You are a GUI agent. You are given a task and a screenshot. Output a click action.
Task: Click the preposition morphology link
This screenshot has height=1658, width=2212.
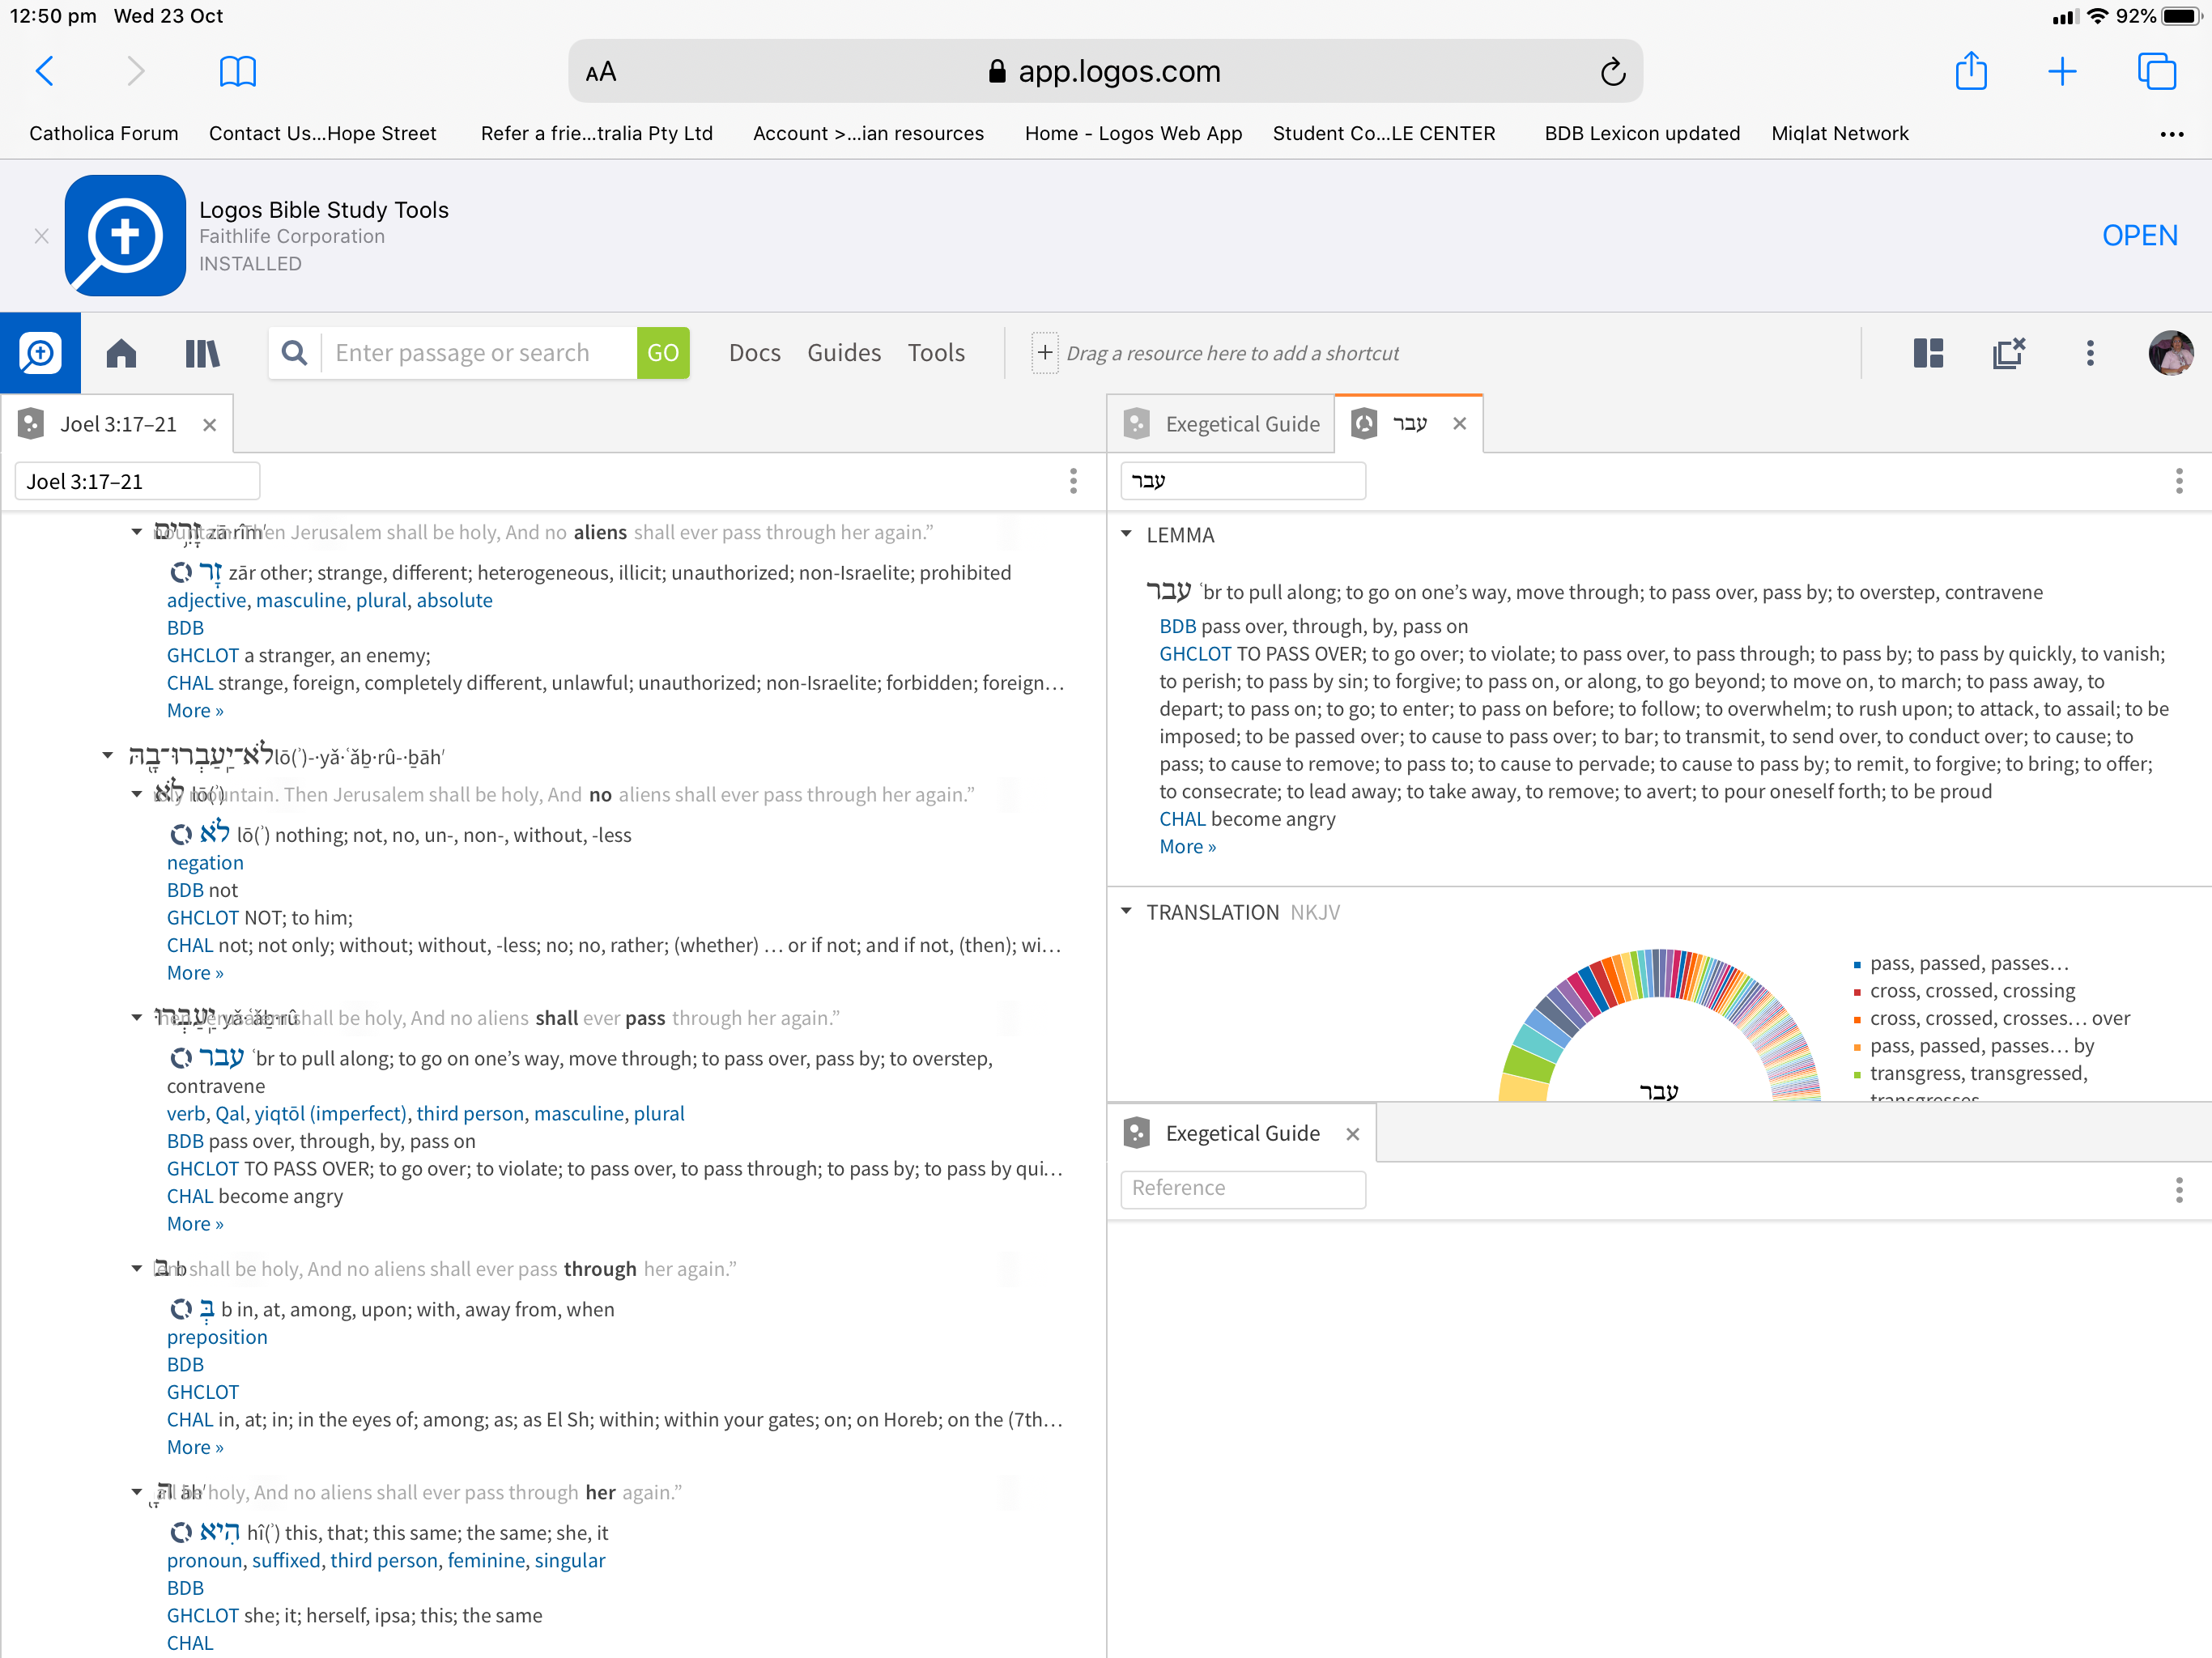pyautogui.click(x=217, y=1337)
